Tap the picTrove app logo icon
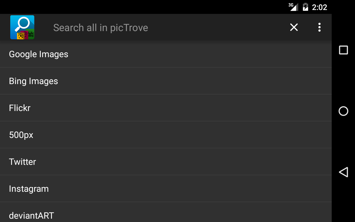The image size is (355, 222). (22, 27)
